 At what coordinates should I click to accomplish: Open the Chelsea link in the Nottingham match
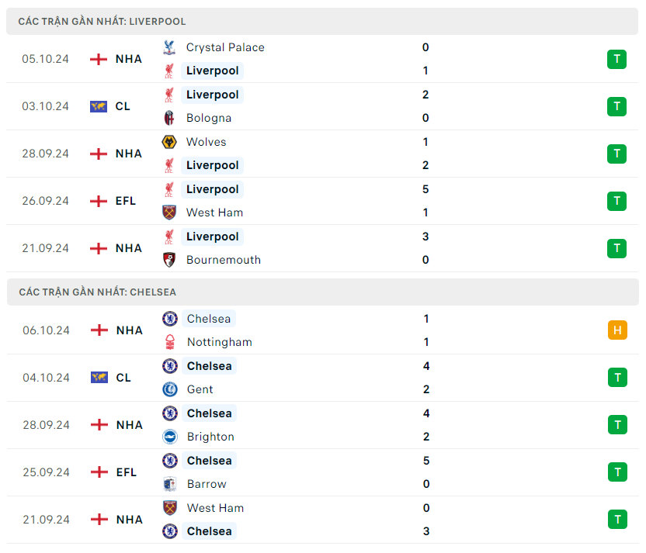click(209, 319)
